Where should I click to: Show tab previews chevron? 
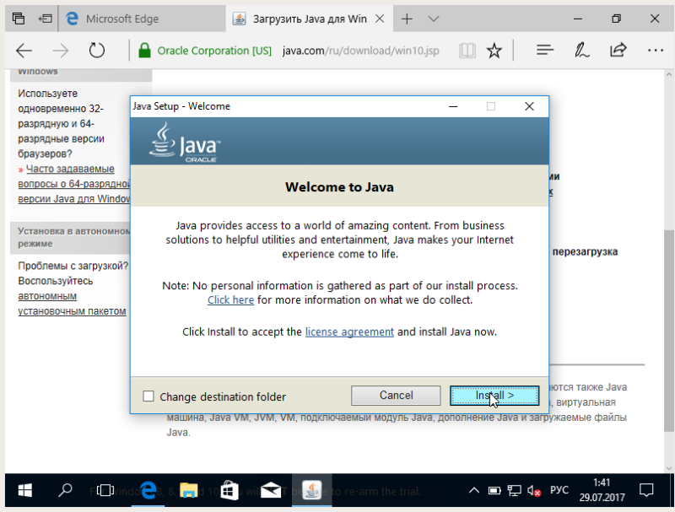(434, 19)
